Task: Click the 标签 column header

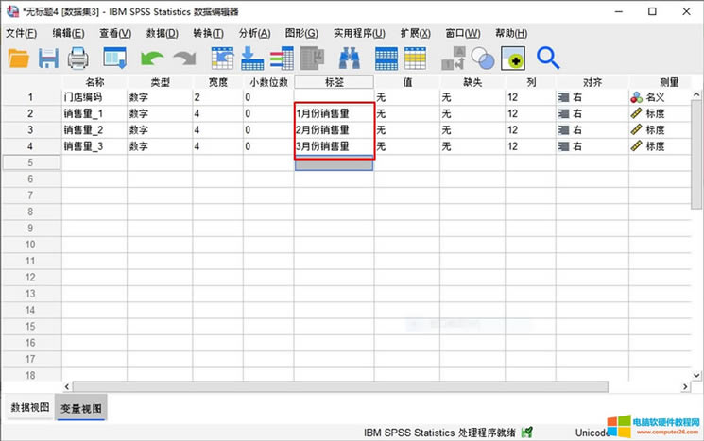Action: coord(334,82)
